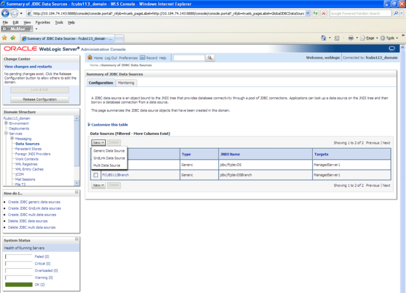406x293 pixels.
Task: Click the top Next pagination link
Action: [x=386, y=143]
